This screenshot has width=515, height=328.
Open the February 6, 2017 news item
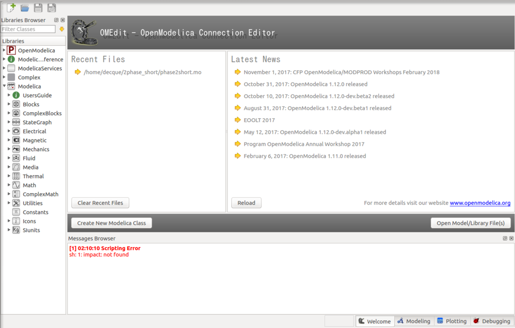tap(305, 156)
